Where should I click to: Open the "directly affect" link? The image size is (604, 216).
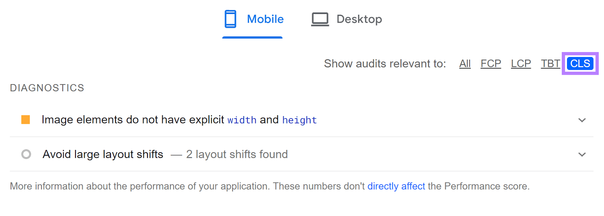coord(396,186)
